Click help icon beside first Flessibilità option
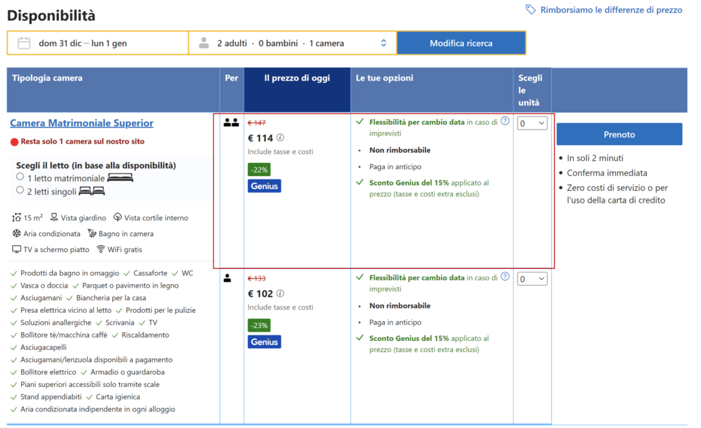This screenshot has height=428, width=701. 505,121
